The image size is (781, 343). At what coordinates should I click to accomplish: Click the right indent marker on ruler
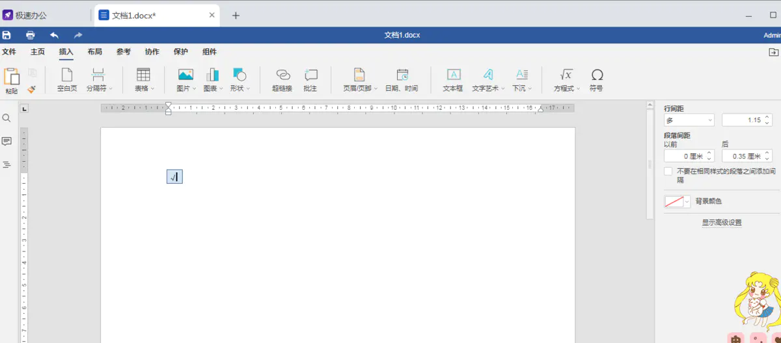541,110
